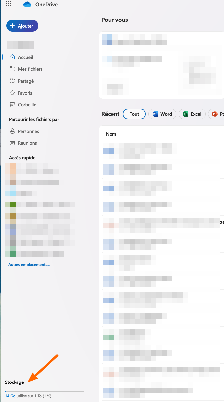Click the 14 Go storage link
This screenshot has height=402, width=224.
coord(10,396)
